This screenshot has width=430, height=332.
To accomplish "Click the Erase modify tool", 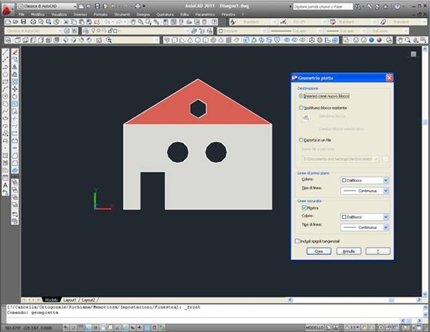I will tap(15, 53).
